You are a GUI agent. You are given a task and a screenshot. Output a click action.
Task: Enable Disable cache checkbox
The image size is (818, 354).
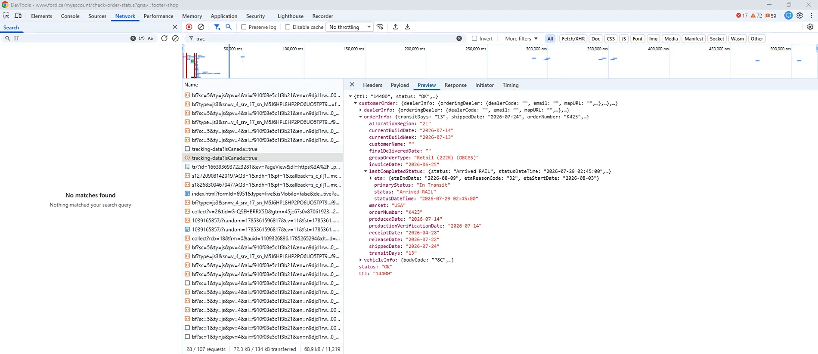(288, 27)
